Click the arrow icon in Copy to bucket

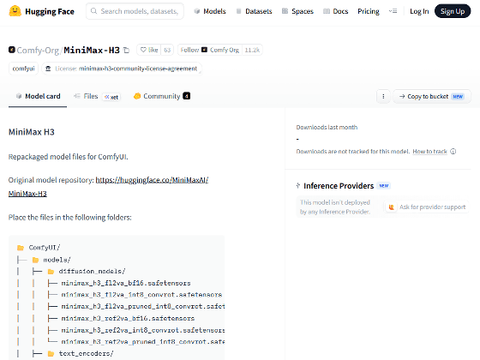pos(402,96)
